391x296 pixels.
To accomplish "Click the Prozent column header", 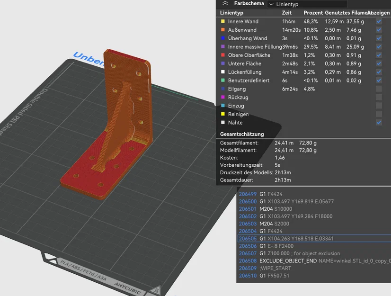I will coord(313,13).
